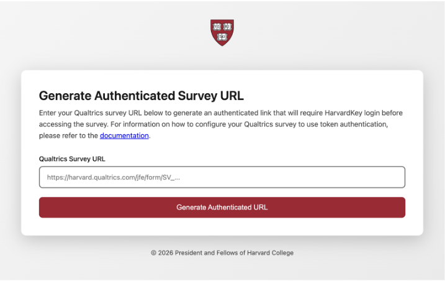Click the copyright footer text

222,253
